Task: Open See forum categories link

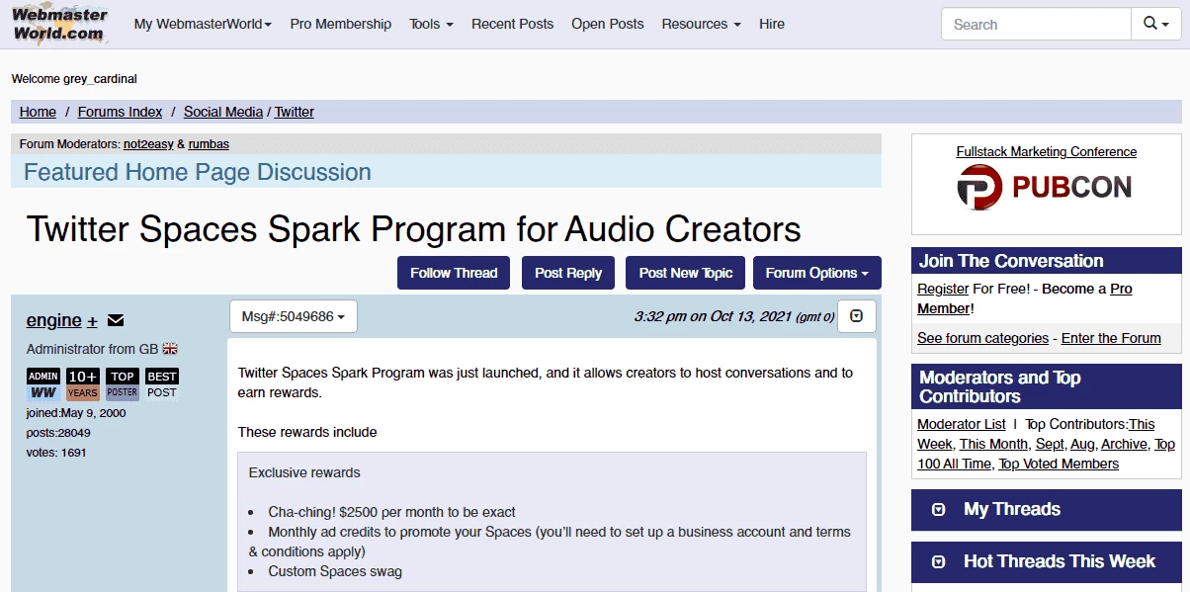Action: 982,338
